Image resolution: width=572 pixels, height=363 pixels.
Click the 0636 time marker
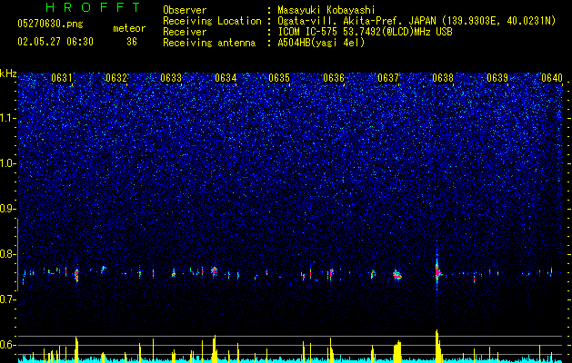pos(334,78)
